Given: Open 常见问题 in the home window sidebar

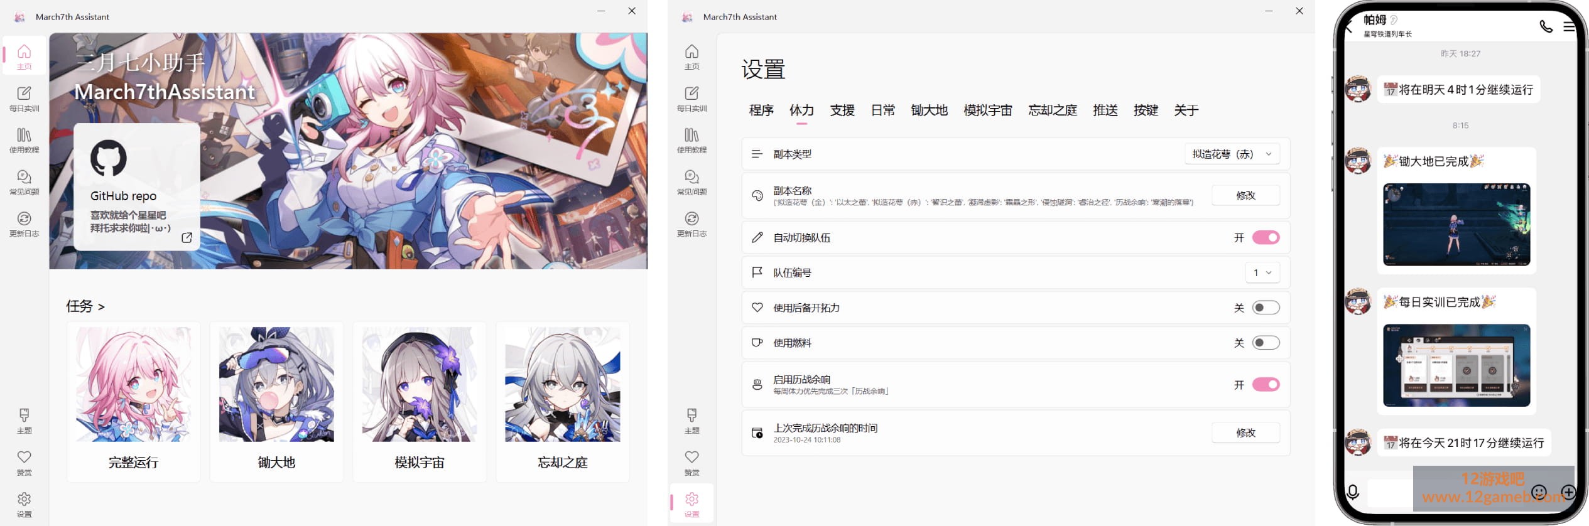Looking at the screenshot, I should pos(24,183).
